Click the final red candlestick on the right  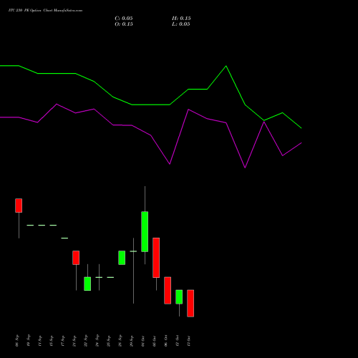(x=190, y=304)
